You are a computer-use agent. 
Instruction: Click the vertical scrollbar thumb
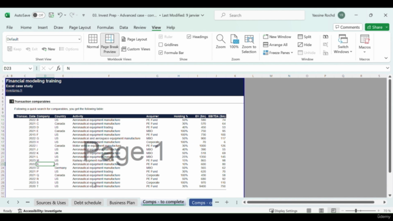click(x=390, y=126)
